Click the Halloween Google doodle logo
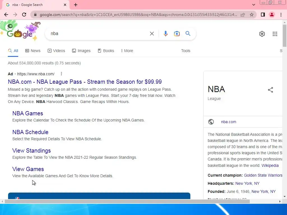The width and height of the screenshot is (287, 215). click(x=20, y=31)
